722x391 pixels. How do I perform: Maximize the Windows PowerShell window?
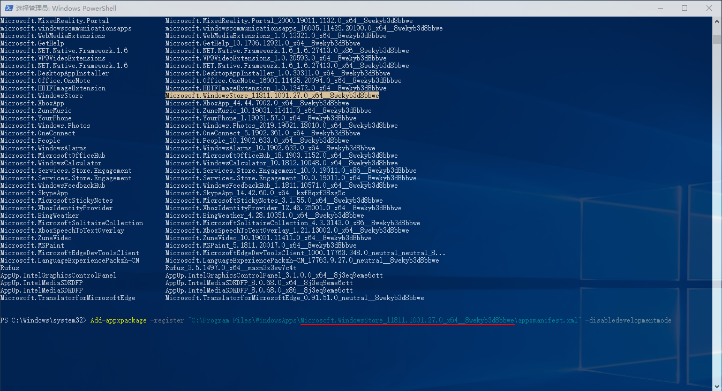tap(685, 8)
